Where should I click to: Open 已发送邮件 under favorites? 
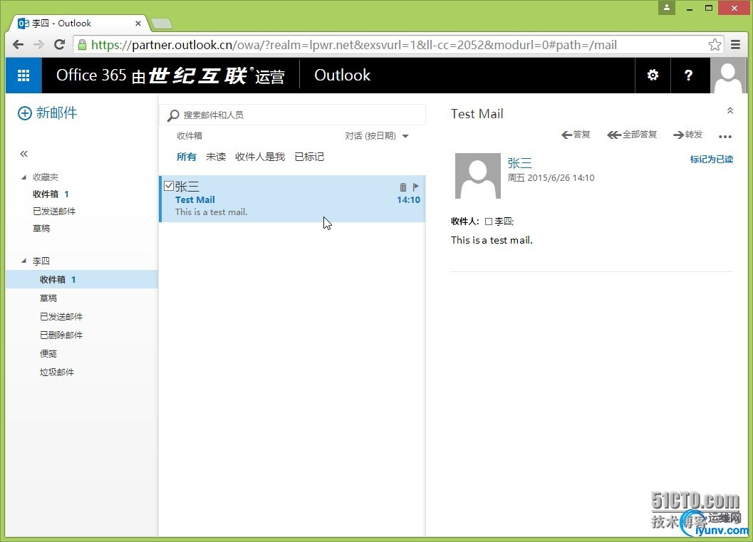[x=54, y=212]
